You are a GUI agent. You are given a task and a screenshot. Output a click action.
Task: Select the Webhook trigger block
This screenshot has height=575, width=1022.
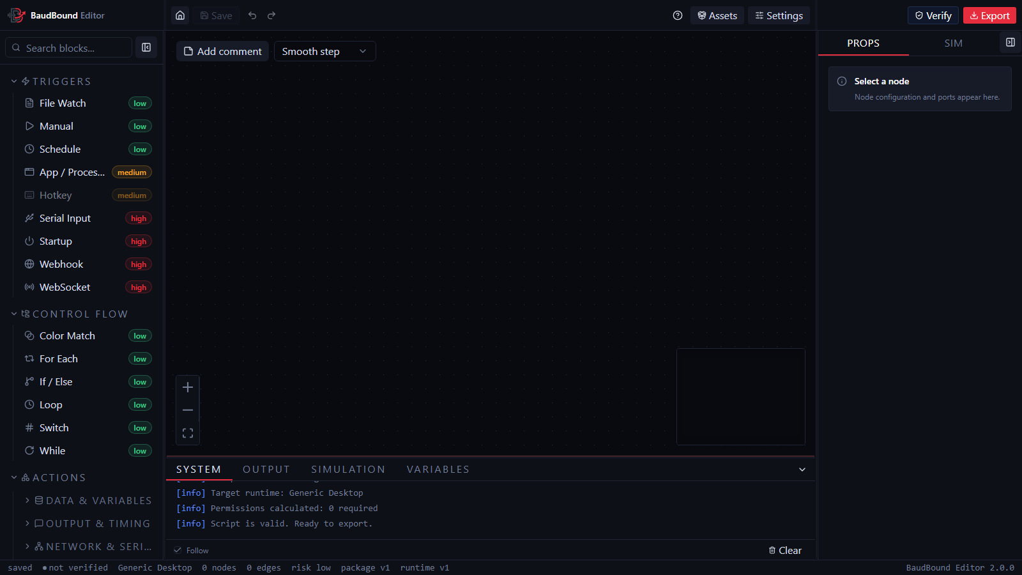88,264
